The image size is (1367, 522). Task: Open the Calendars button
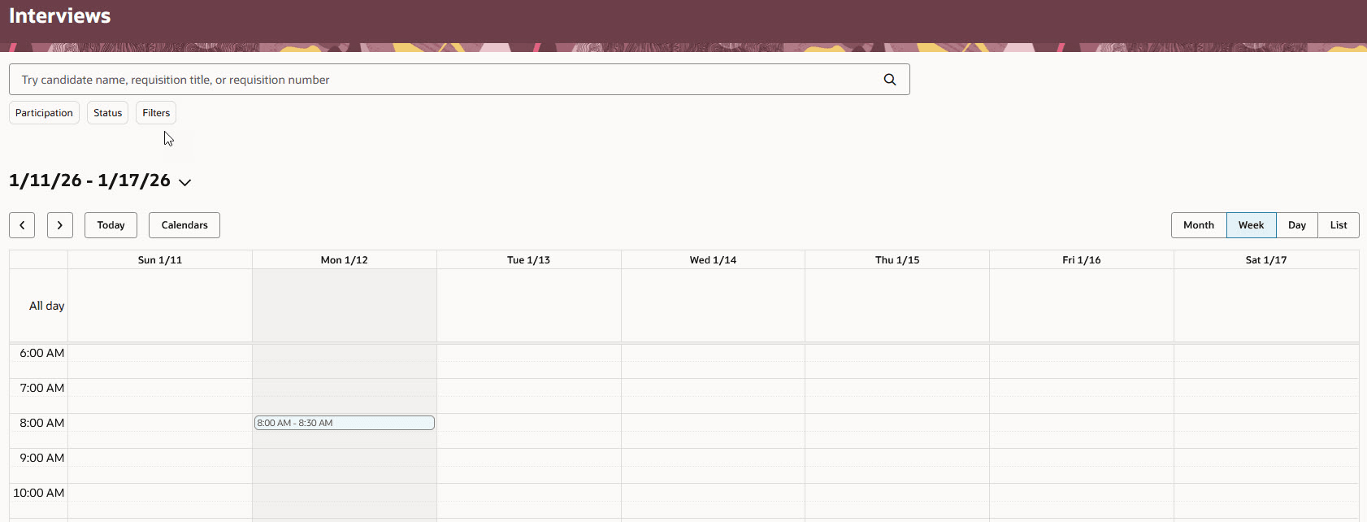184,225
